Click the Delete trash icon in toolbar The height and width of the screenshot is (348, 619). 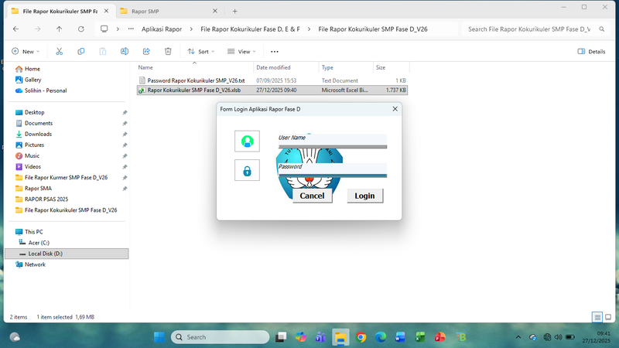[x=168, y=51]
